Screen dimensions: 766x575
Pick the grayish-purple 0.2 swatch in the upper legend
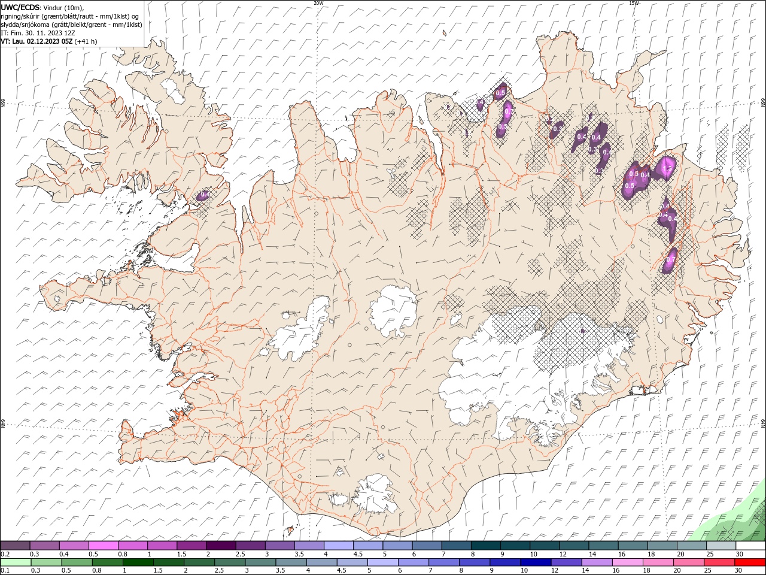[15, 546]
